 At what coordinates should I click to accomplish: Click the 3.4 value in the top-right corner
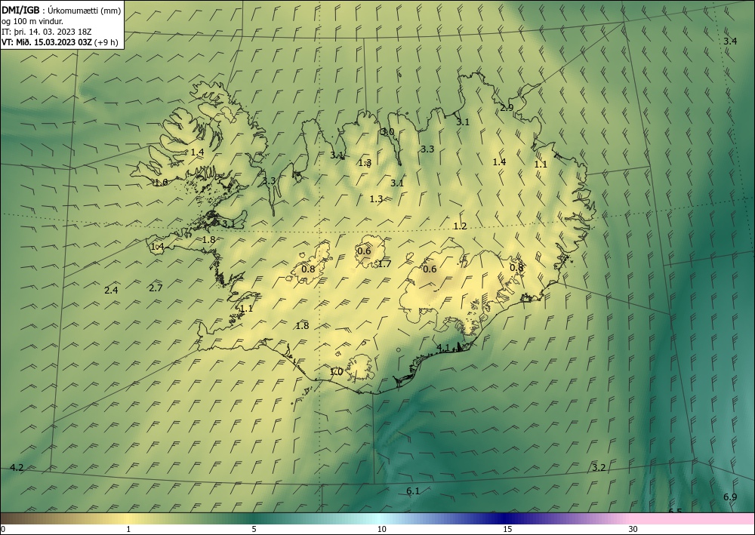[x=730, y=42]
